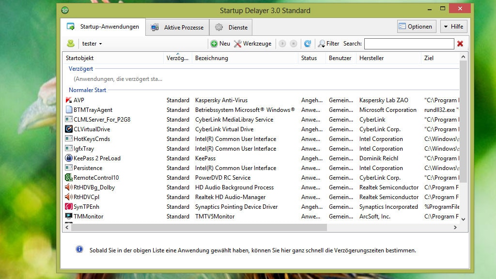
Task: Toggle the Filter button
Action: 329,44
